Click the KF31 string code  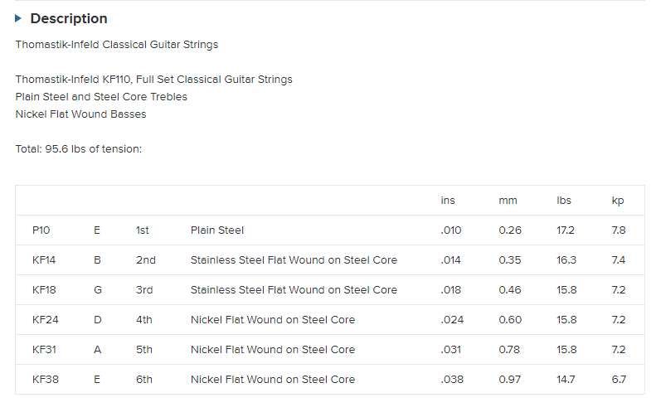44,350
